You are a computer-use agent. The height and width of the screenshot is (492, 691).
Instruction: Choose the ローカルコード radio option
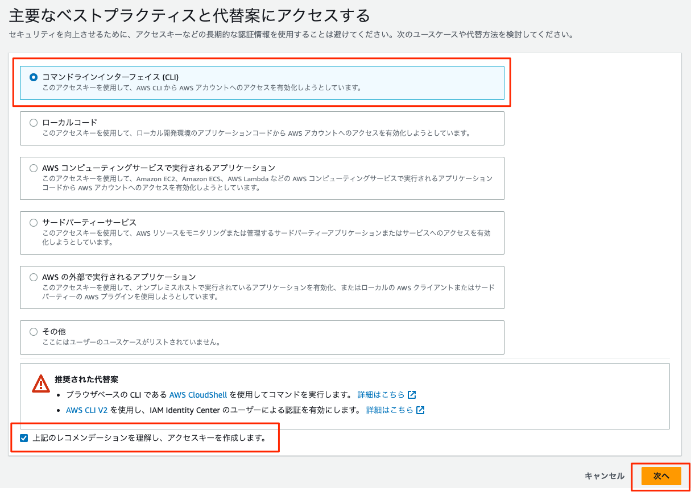pos(34,122)
